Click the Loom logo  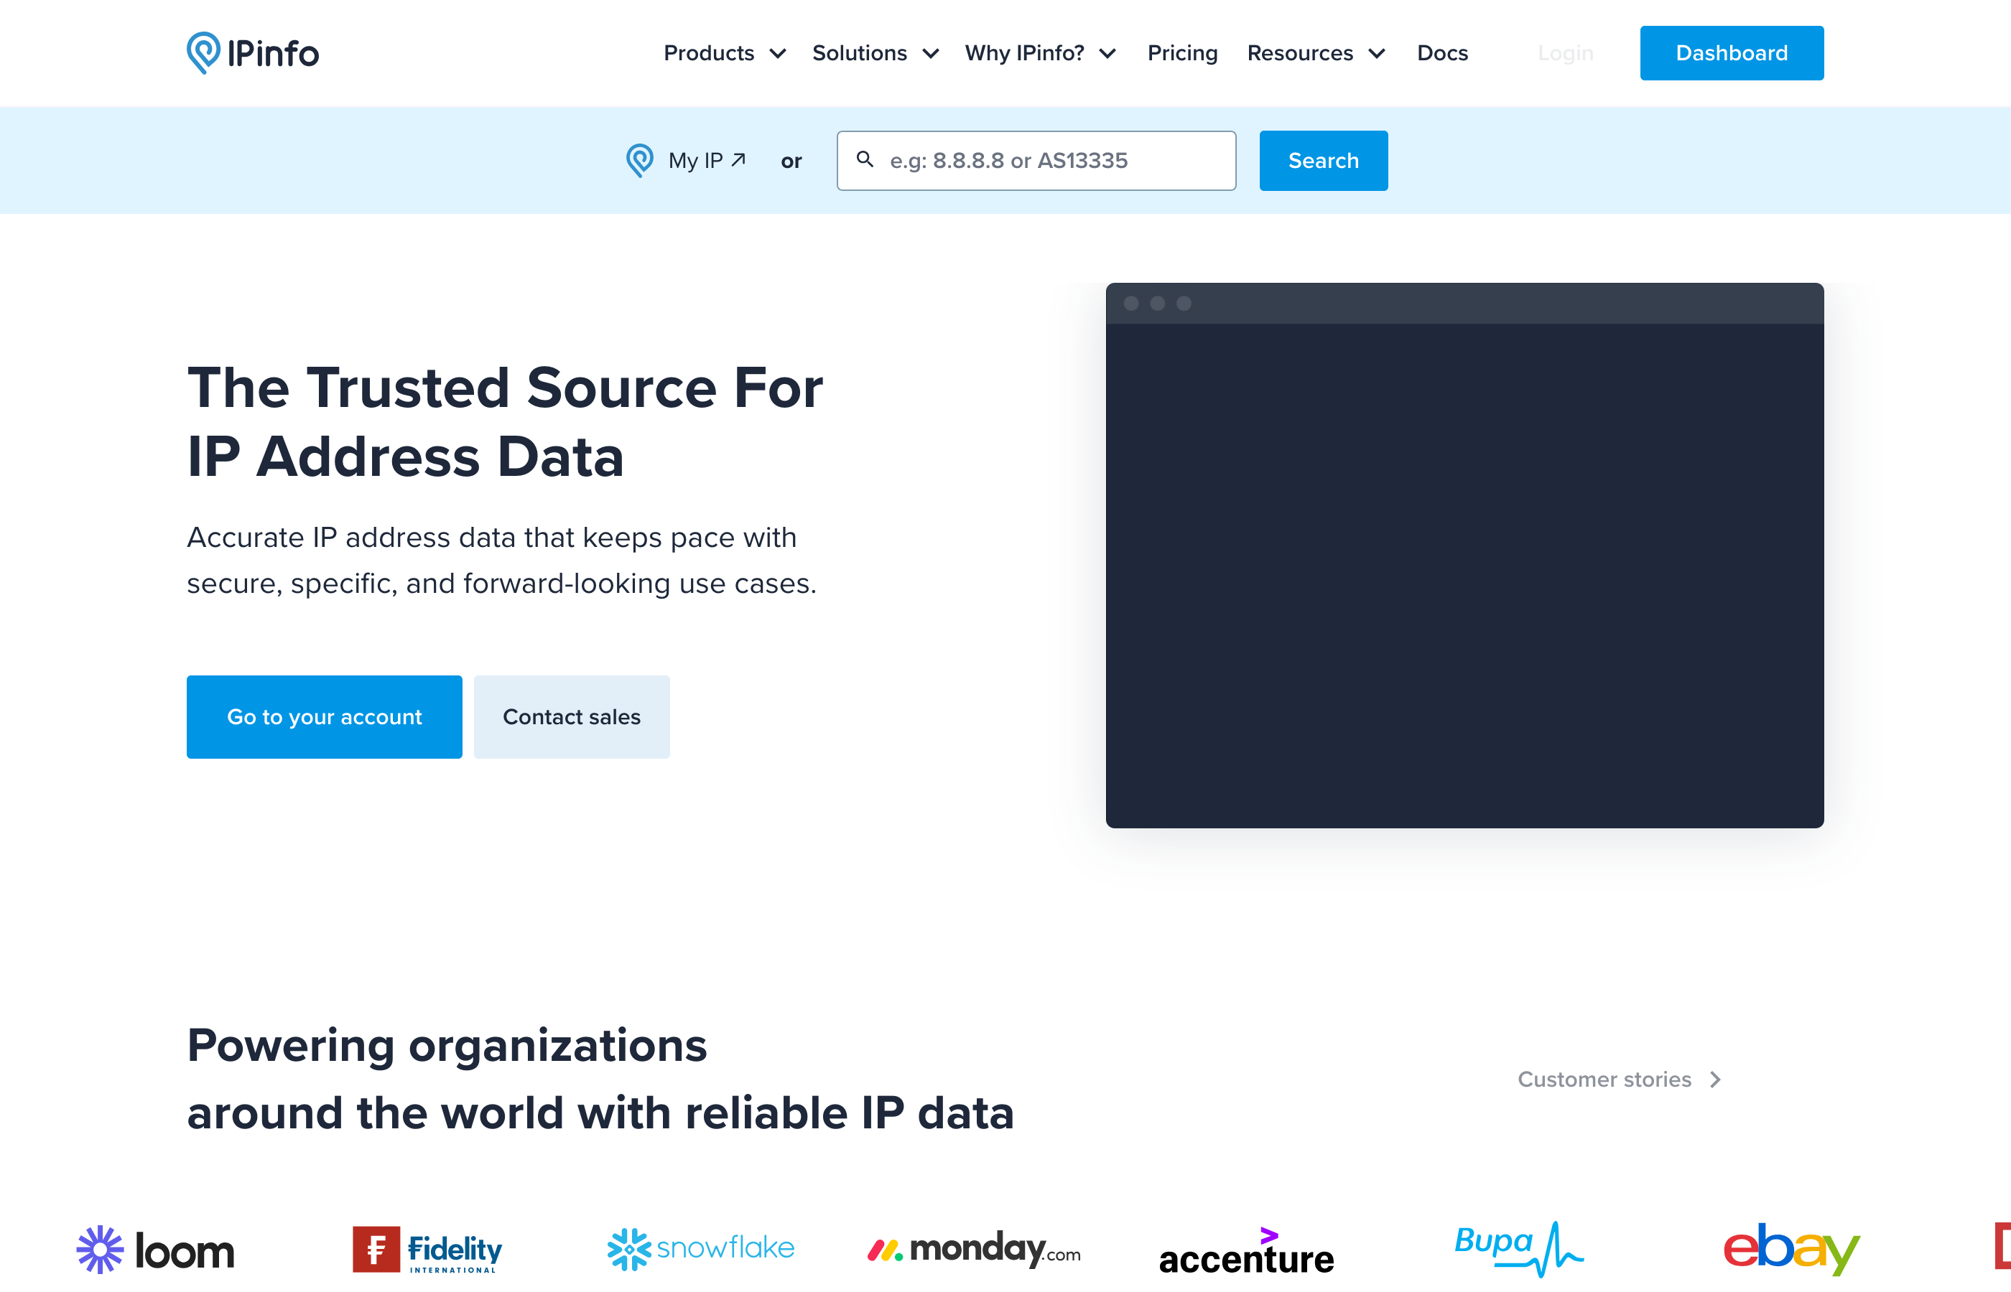click(x=156, y=1250)
